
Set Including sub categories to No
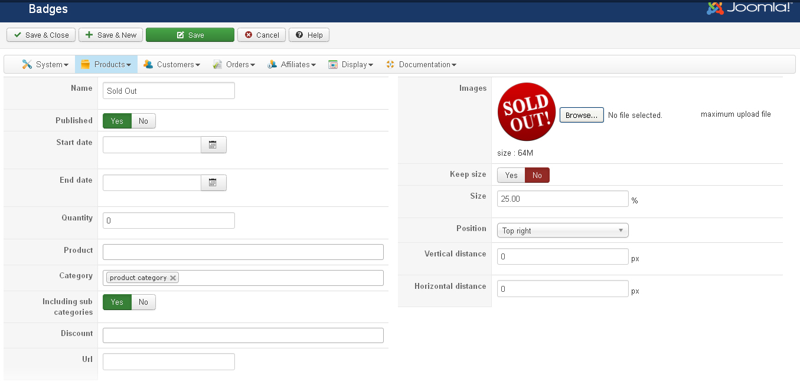[x=143, y=302]
